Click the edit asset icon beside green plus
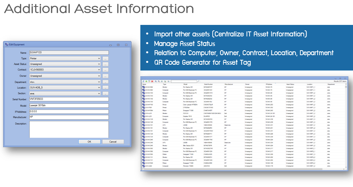Image resolution: width=353 pixels, height=187 pixels. tap(149, 81)
